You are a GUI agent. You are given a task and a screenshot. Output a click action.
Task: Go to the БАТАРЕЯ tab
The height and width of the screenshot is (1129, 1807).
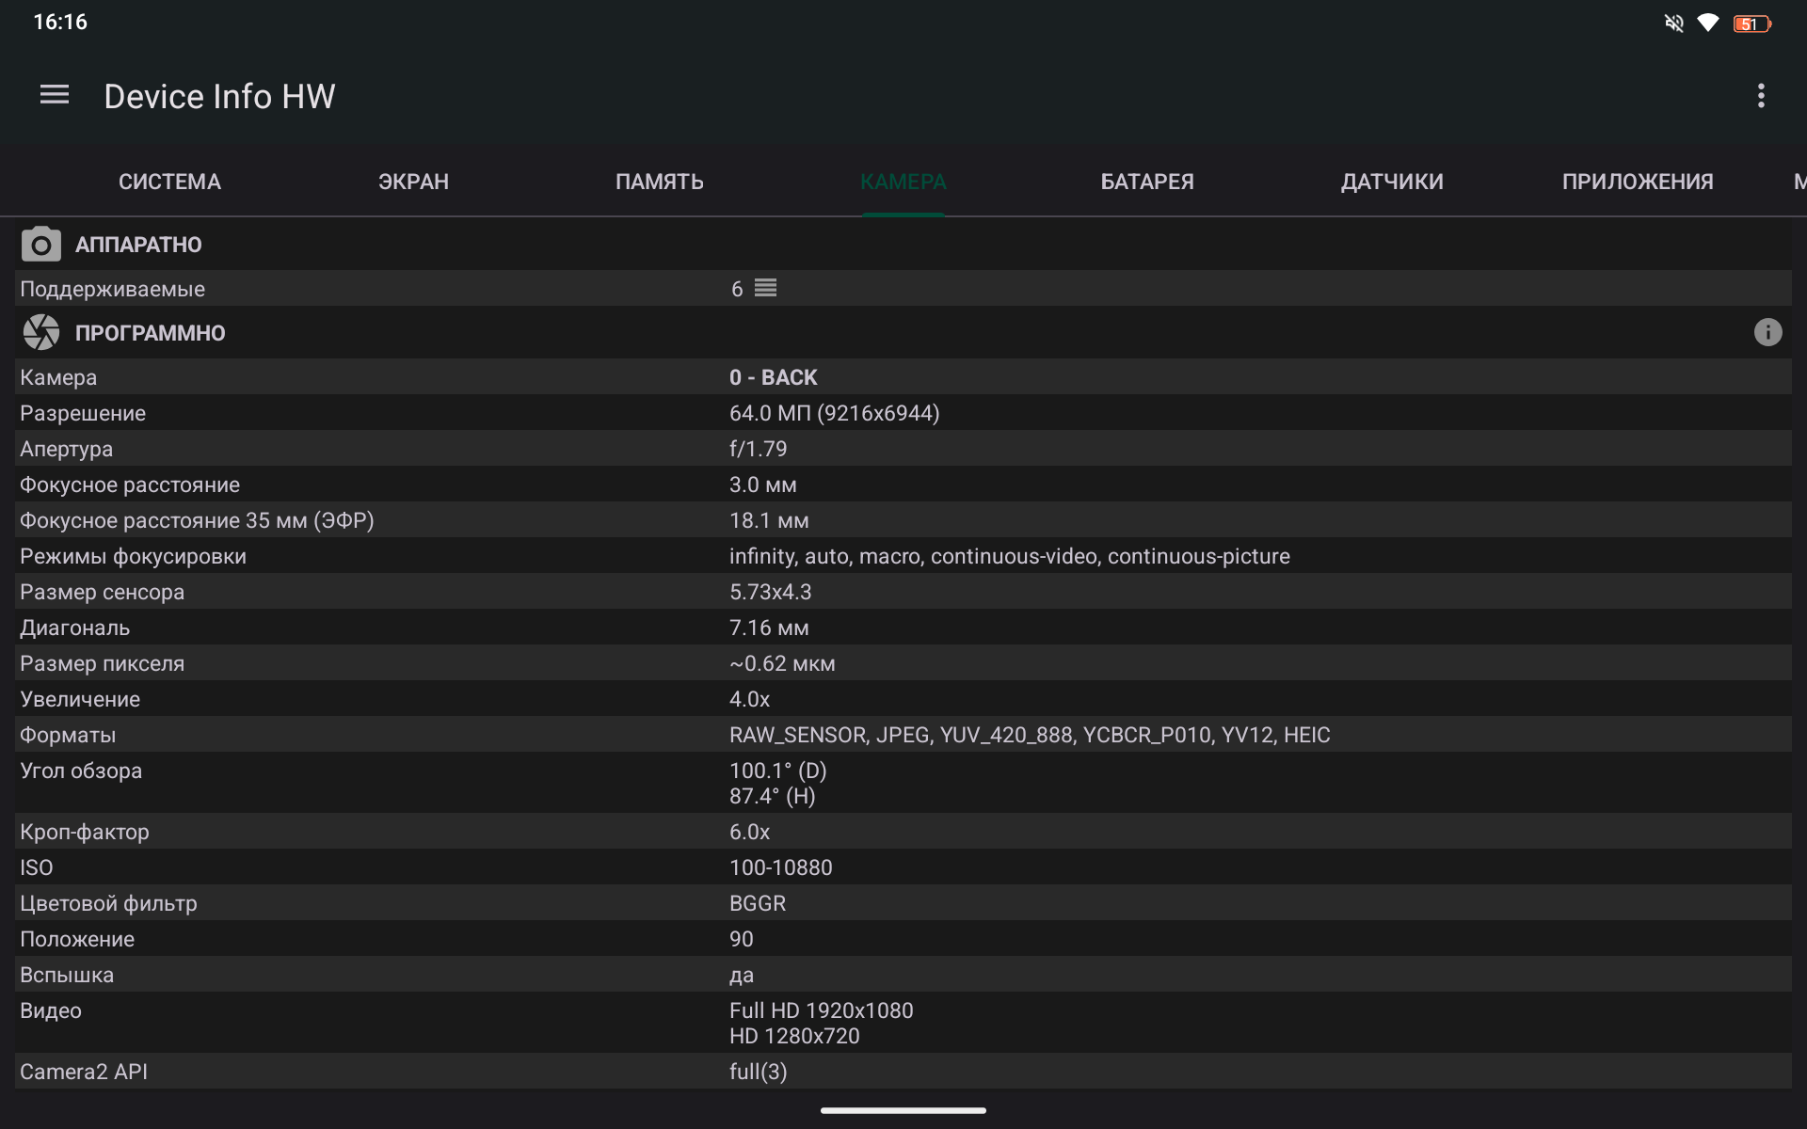1146,182
